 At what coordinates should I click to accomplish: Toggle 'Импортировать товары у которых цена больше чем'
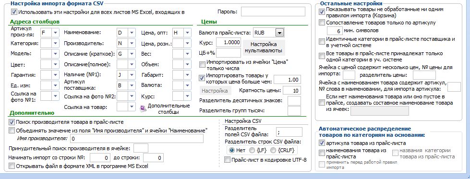point(202,78)
